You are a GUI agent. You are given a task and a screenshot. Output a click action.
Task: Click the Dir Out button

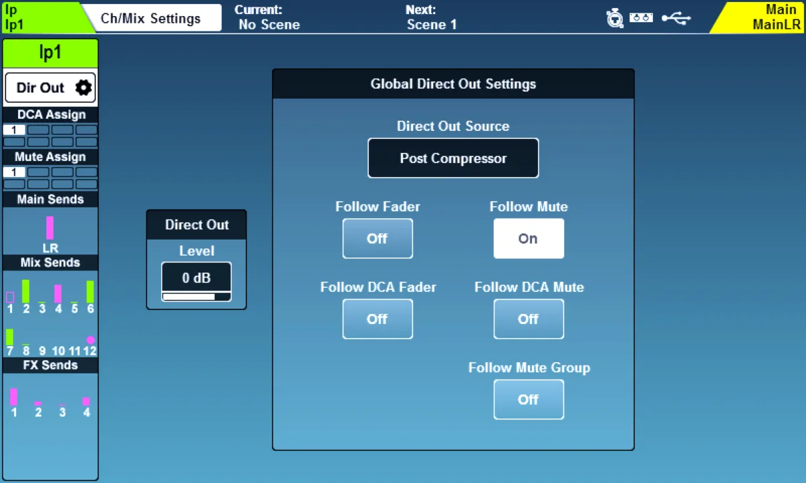coord(50,87)
